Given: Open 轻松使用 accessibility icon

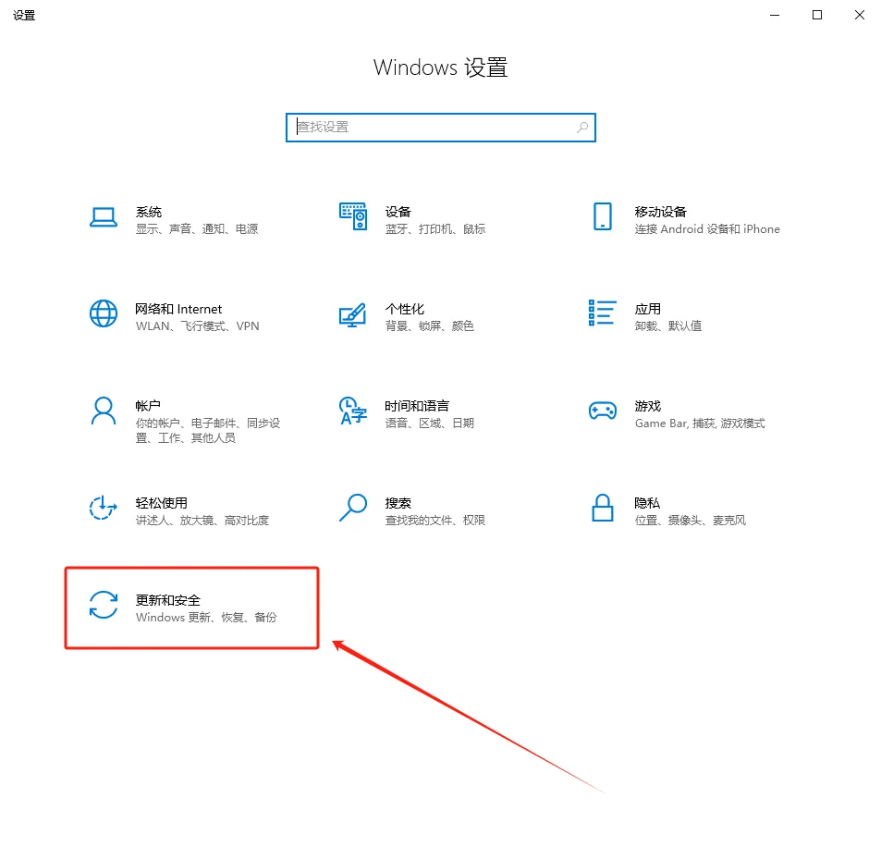Looking at the screenshot, I should pyautogui.click(x=103, y=508).
